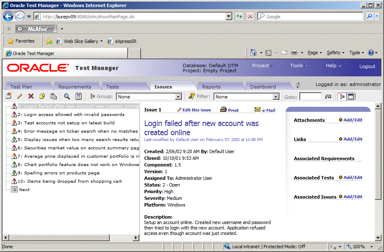This screenshot has width=384, height=252.
Task: Click the printer icon next to Print link
Action: (x=223, y=109)
